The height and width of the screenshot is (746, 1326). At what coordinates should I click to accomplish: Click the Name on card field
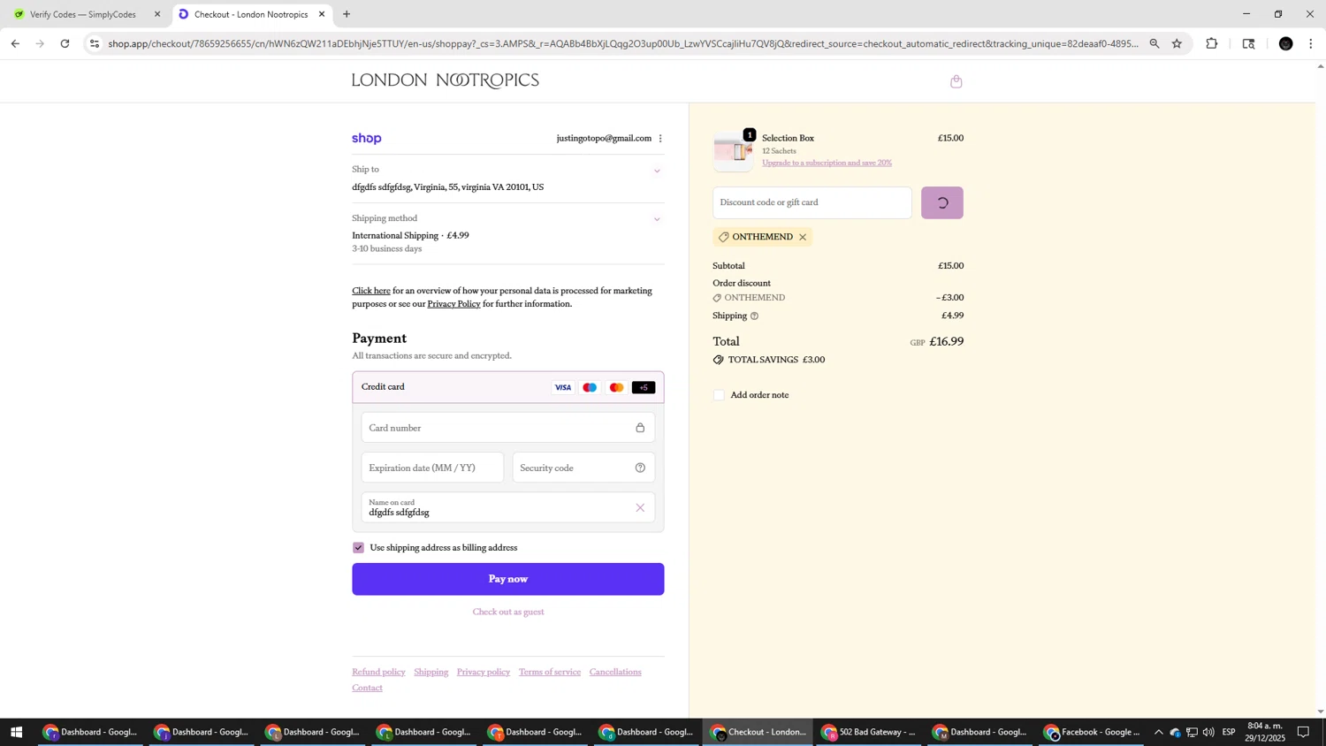[508, 507]
